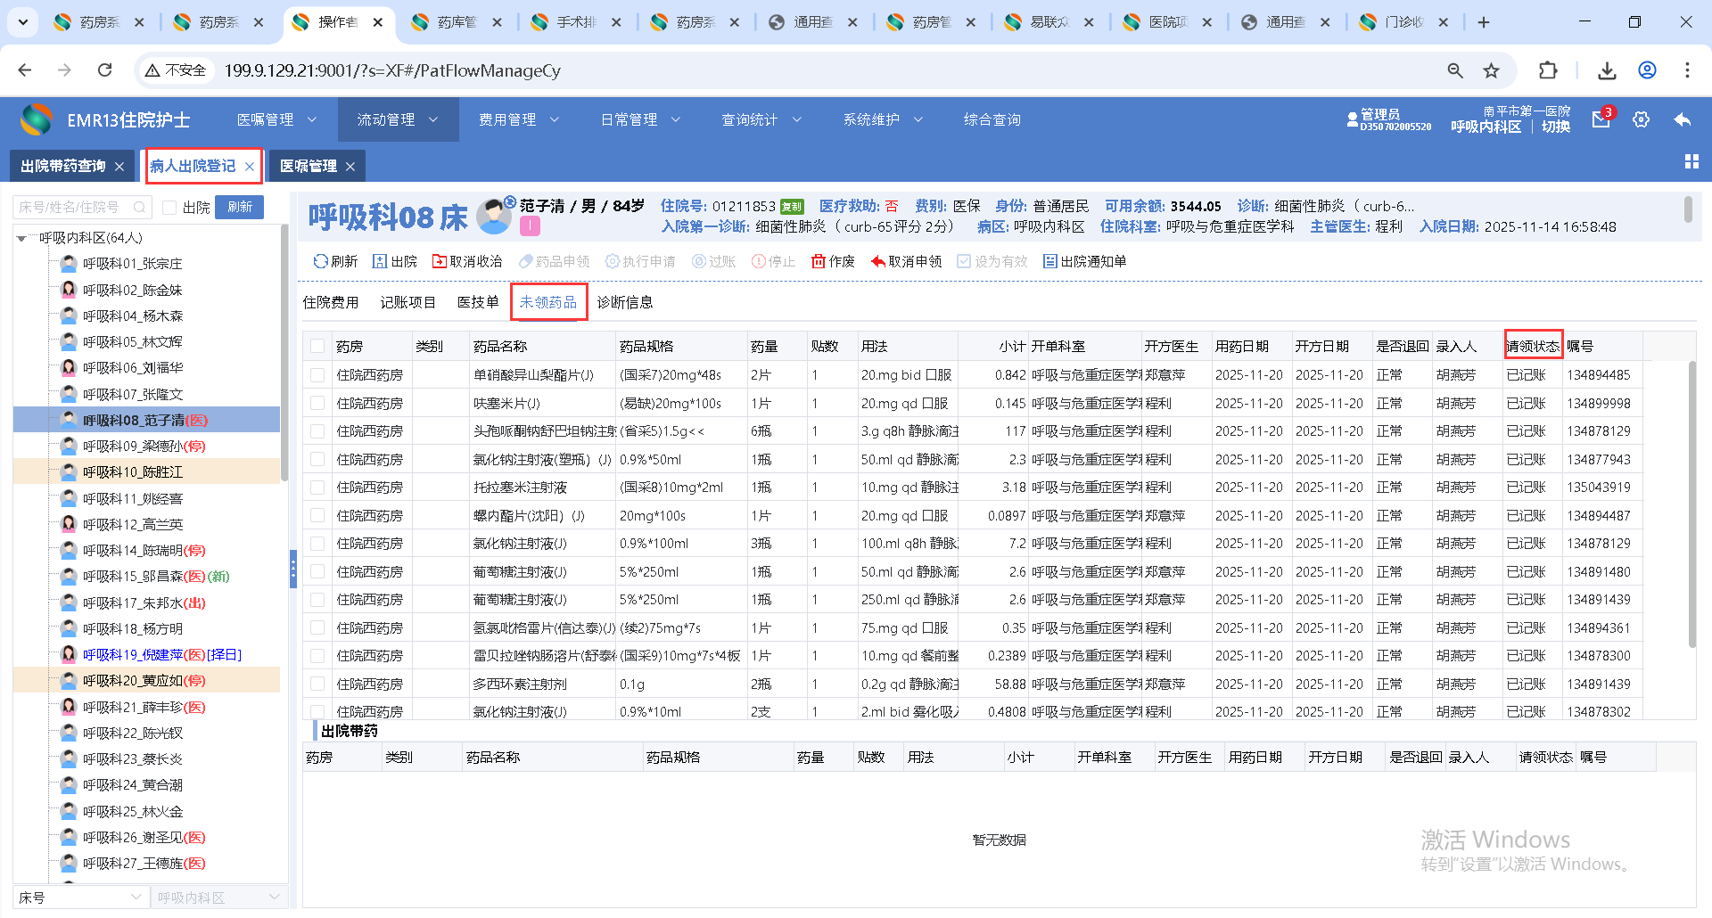
Task: Click the blue 刷新 button in the left panel
Action: tap(240, 207)
